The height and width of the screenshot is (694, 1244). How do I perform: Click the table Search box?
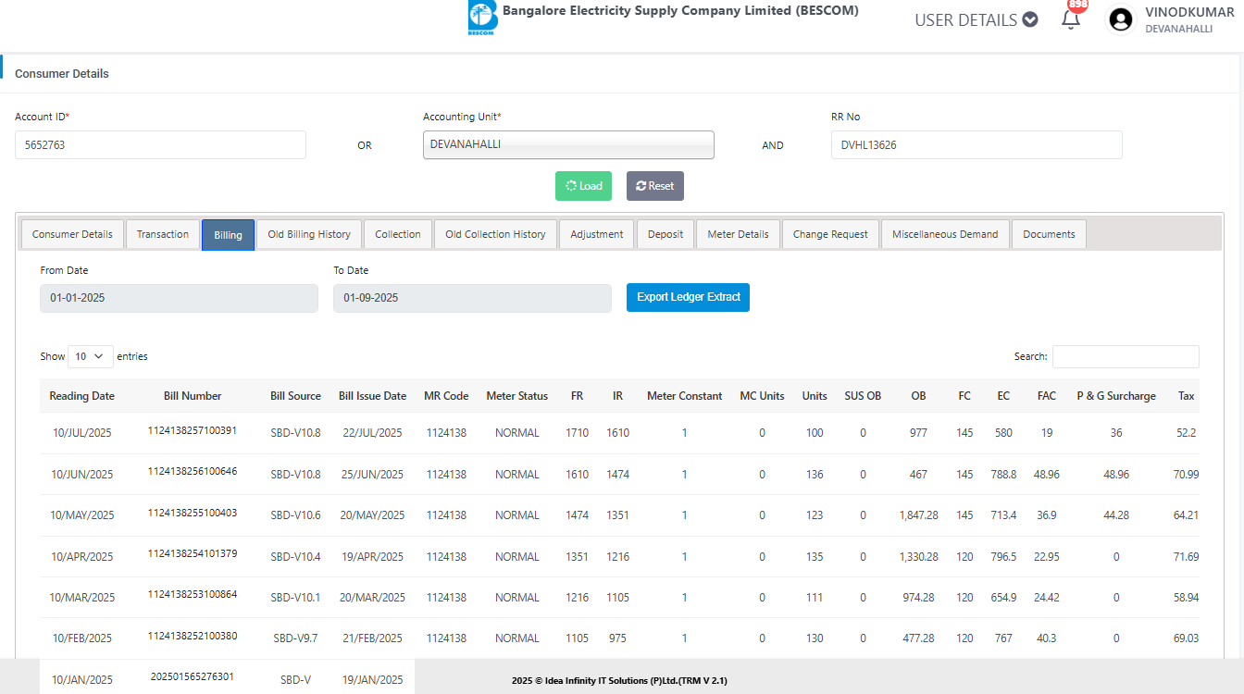[x=1125, y=356]
